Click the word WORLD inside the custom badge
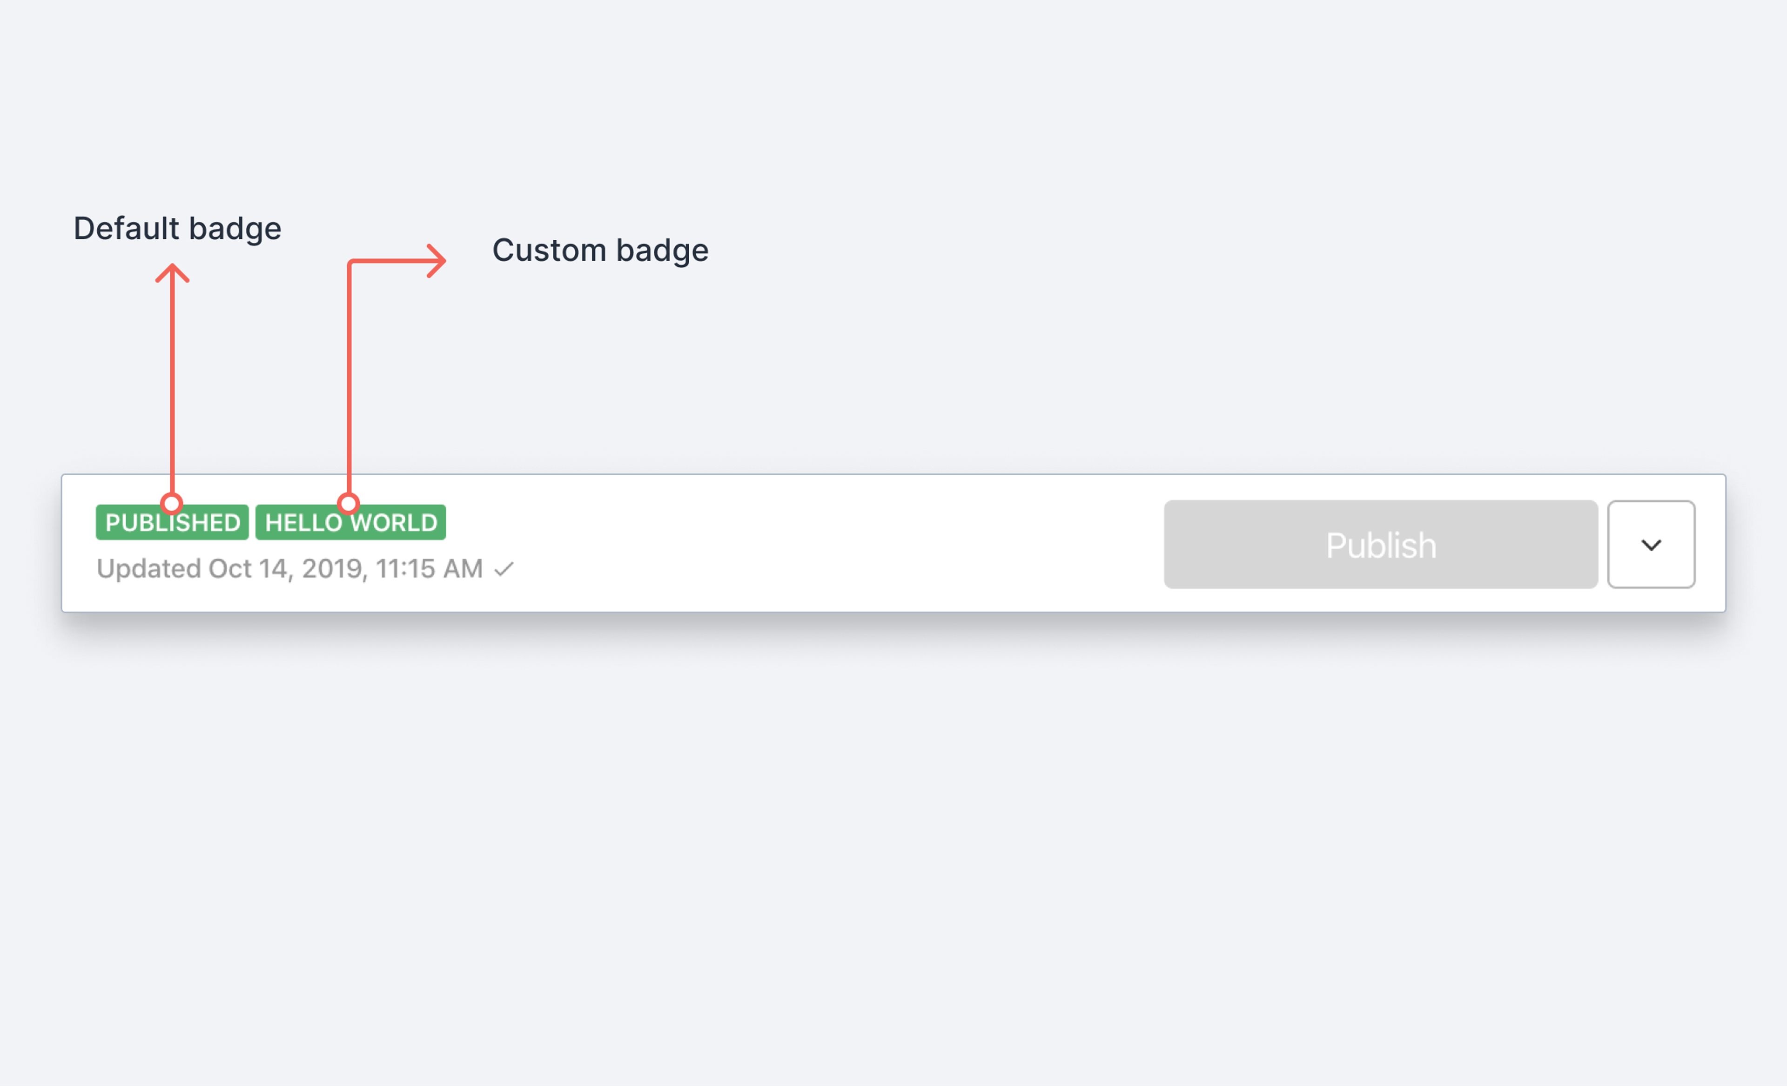The width and height of the screenshot is (1787, 1086). pos(394,523)
